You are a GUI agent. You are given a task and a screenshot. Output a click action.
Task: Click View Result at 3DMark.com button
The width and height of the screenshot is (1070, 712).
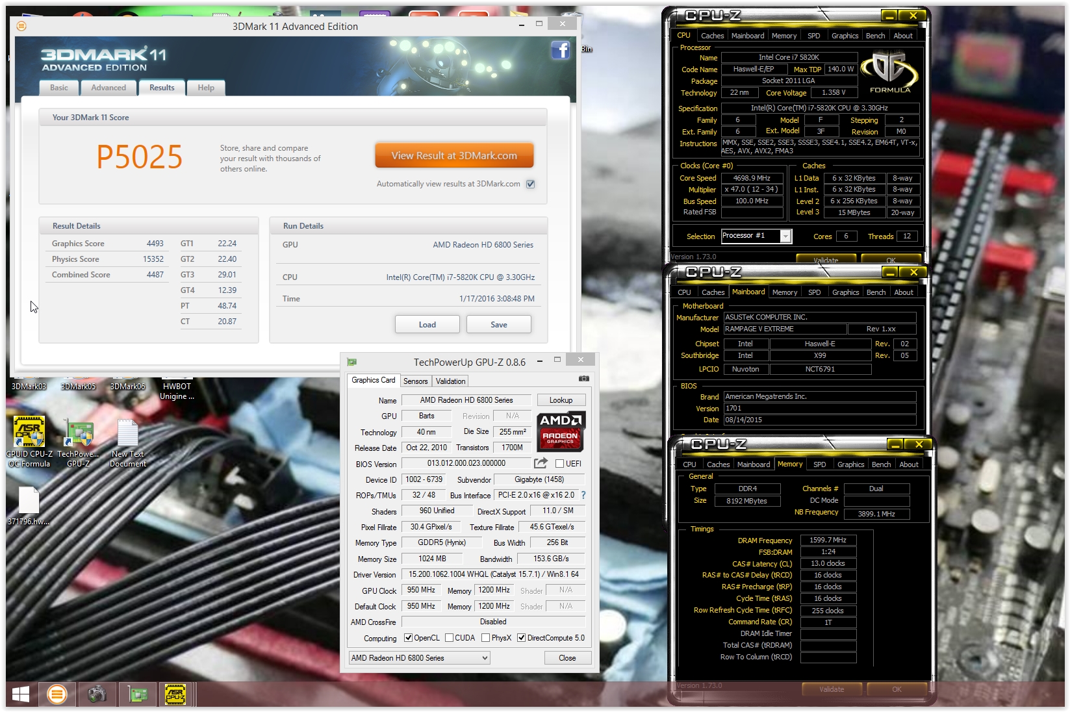pos(454,155)
